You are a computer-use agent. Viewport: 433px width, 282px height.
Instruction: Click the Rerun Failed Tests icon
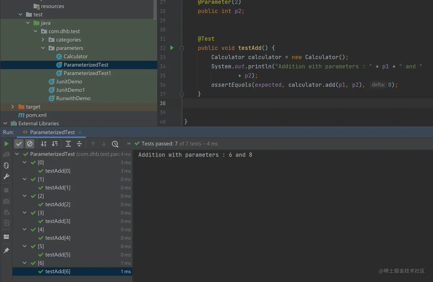(6, 155)
